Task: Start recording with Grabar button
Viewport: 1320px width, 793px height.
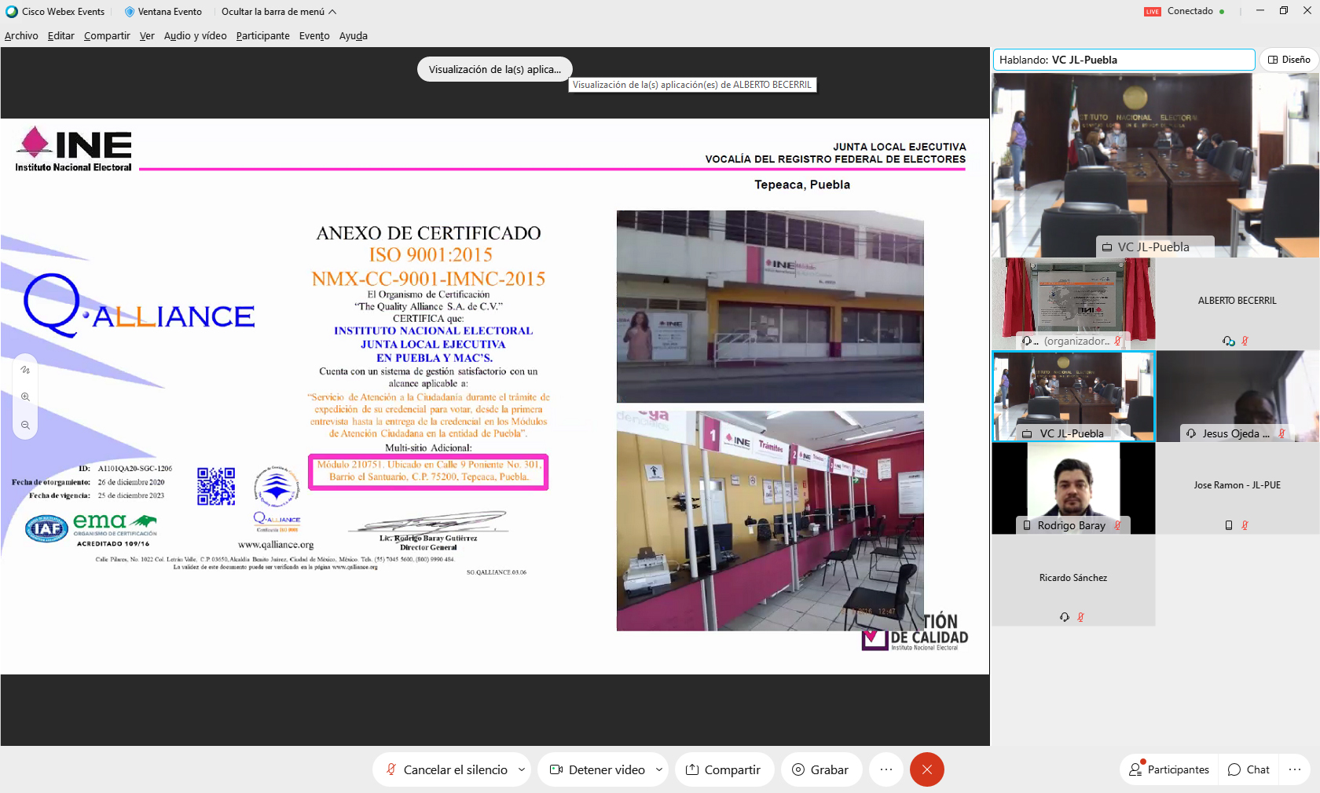Action: (820, 769)
